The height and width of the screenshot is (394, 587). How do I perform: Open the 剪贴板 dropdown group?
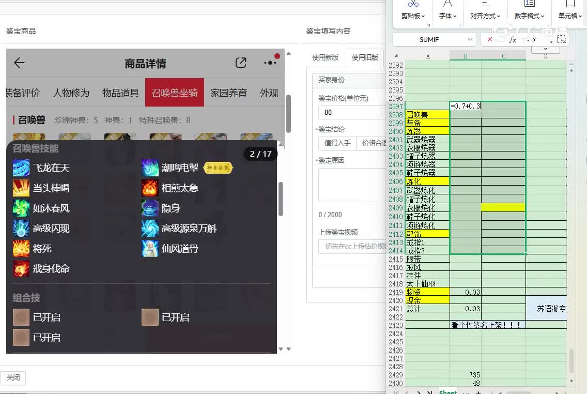coord(413,16)
